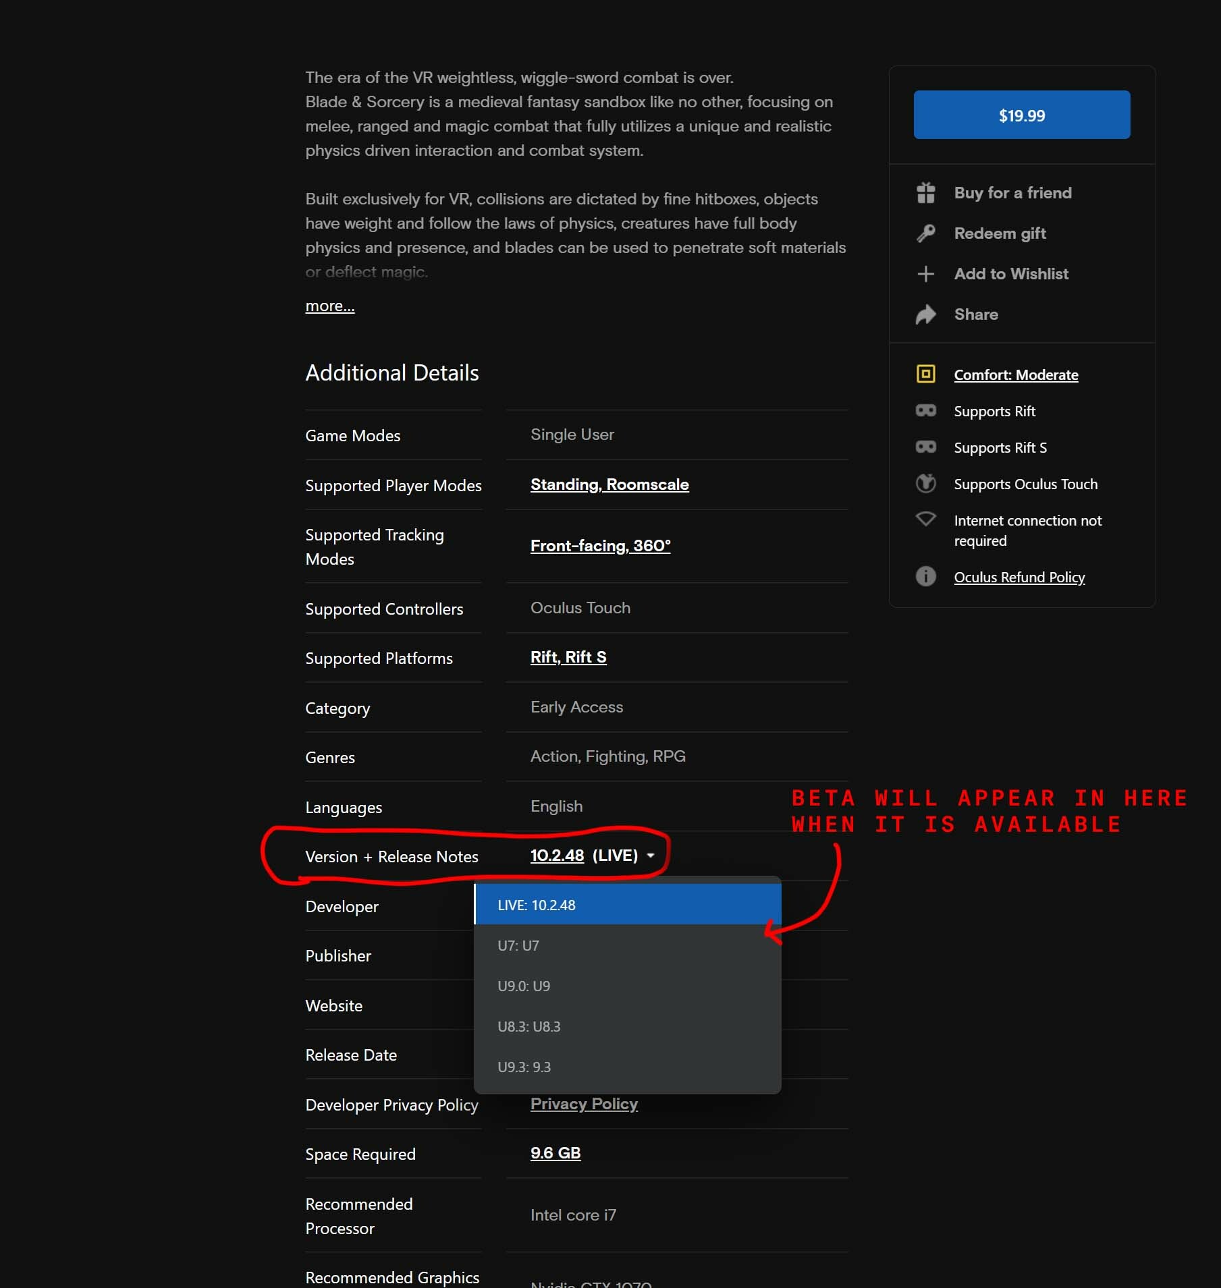Image resolution: width=1221 pixels, height=1288 pixels.
Task: Open Front-facing, 360° link
Action: pos(600,546)
